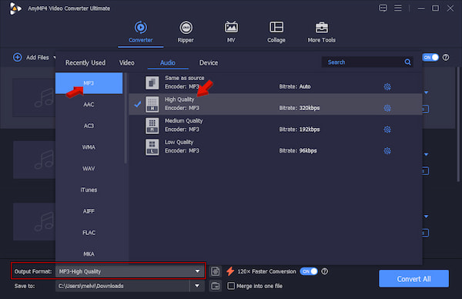Click the Convert All button
The height and width of the screenshot is (299, 462).
413,278
